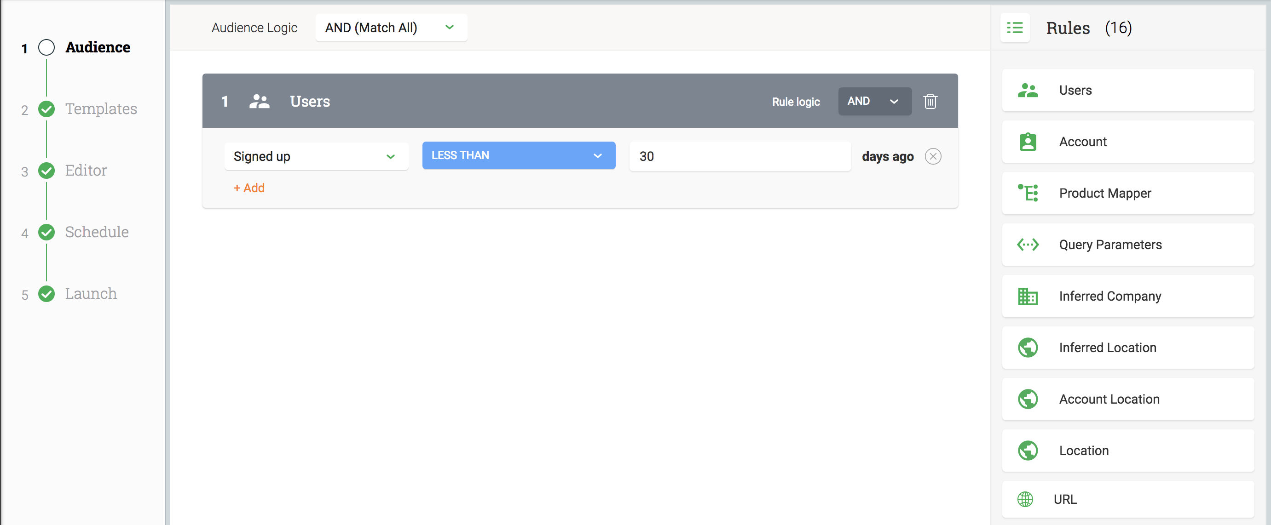Add the Query Parameters rule
1271x525 pixels.
pos(1127,245)
